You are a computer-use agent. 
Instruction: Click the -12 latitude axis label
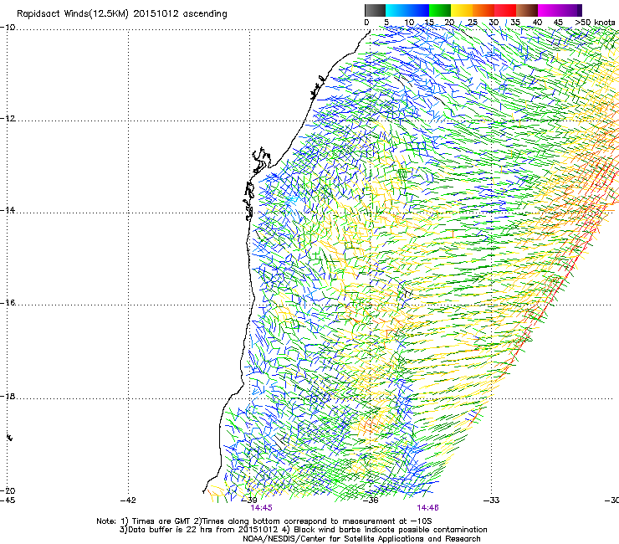8,119
